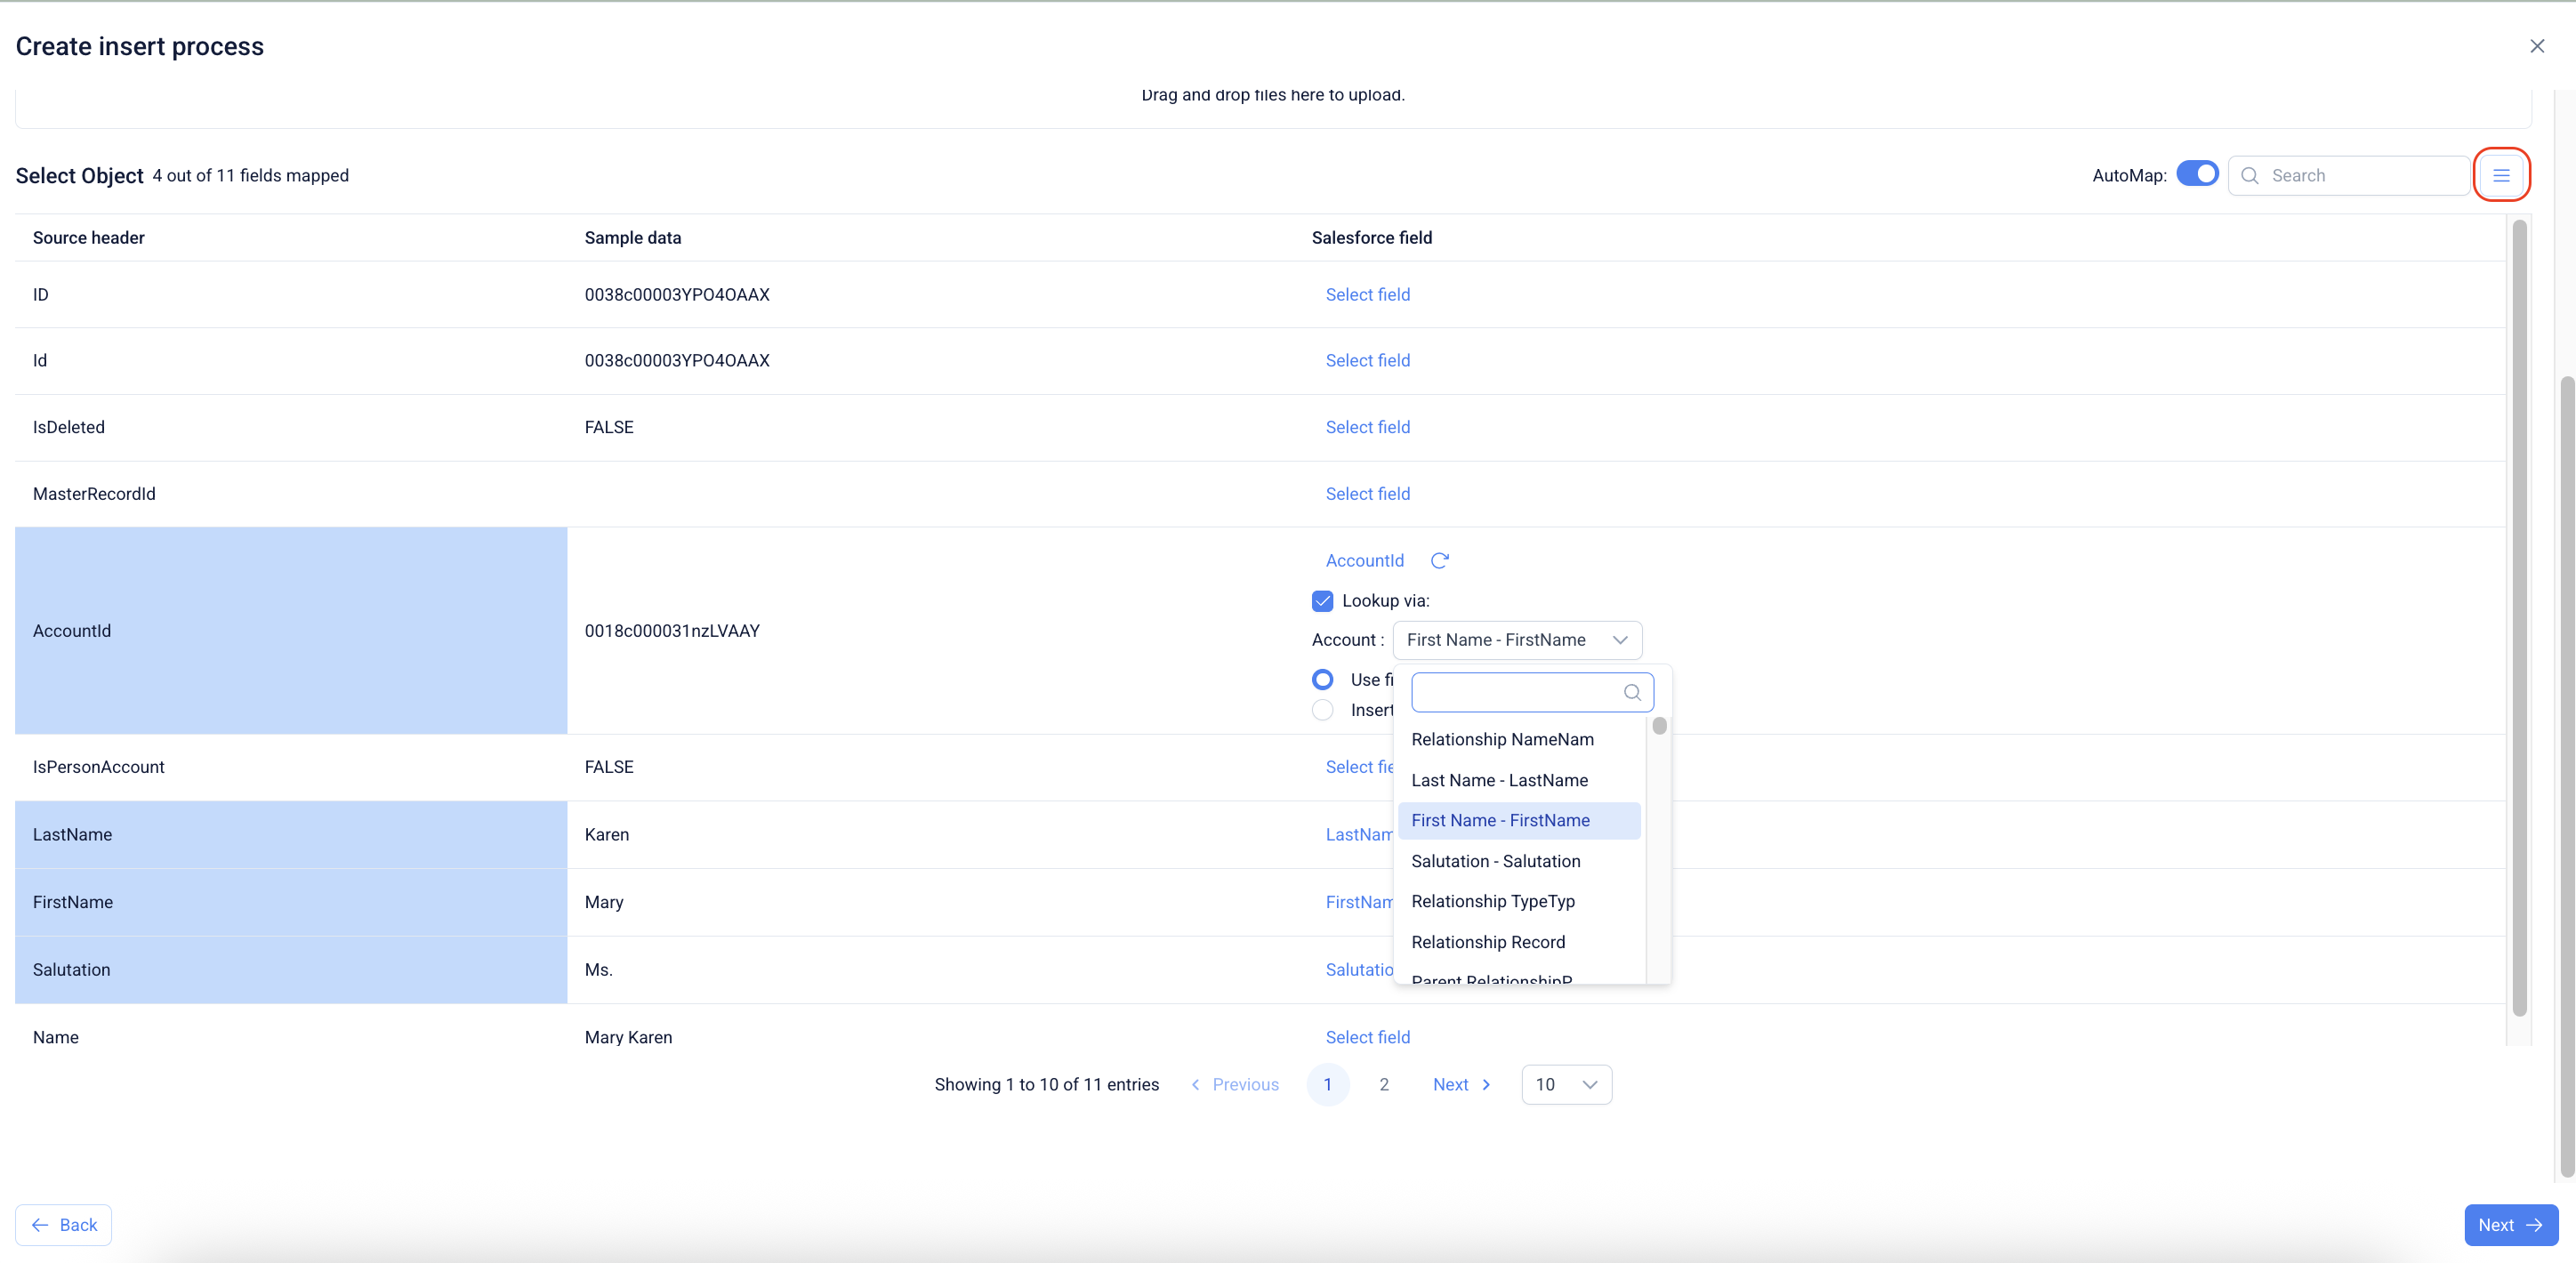Open the page size 10 dropdown
The height and width of the screenshot is (1263, 2576).
click(1565, 1084)
